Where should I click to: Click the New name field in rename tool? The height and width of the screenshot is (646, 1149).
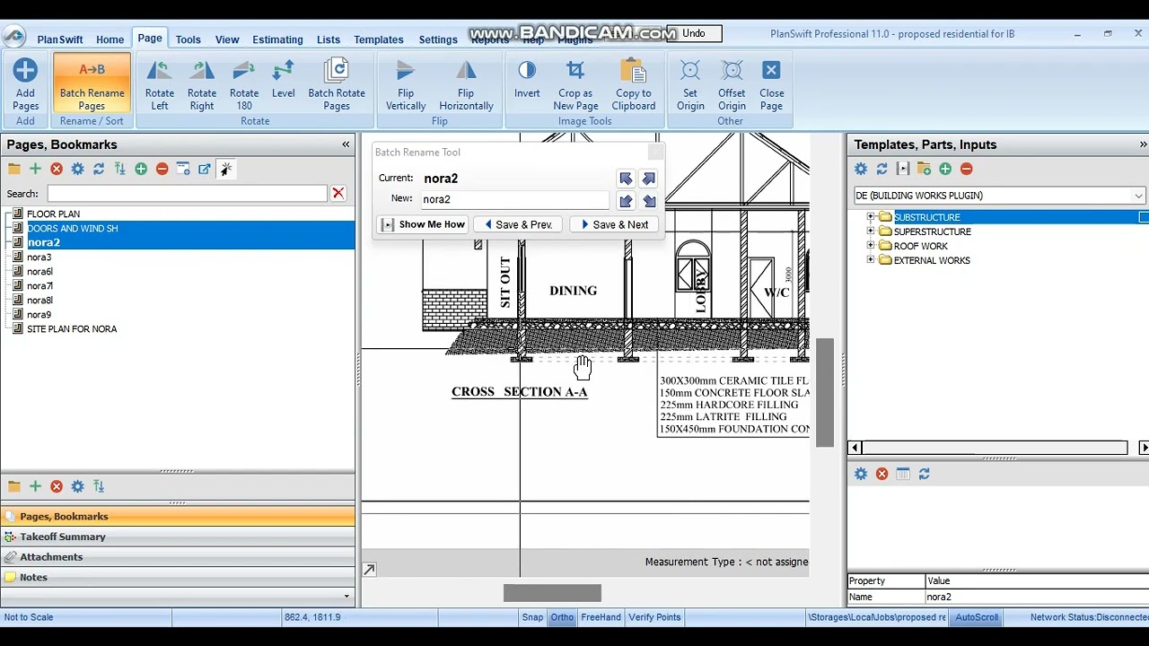pos(514,199)
